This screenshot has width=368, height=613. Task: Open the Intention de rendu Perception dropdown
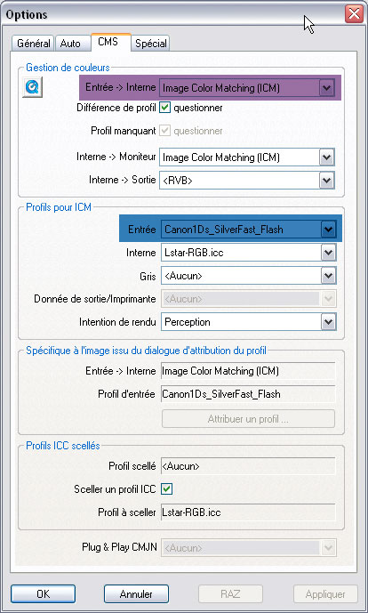[249, 322]
